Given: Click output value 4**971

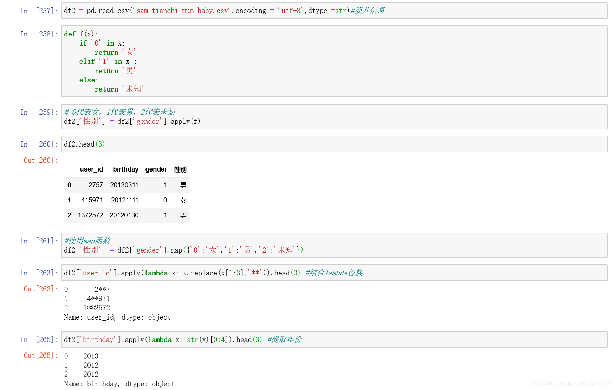Looking at the screenshot, I should [98, 298].
